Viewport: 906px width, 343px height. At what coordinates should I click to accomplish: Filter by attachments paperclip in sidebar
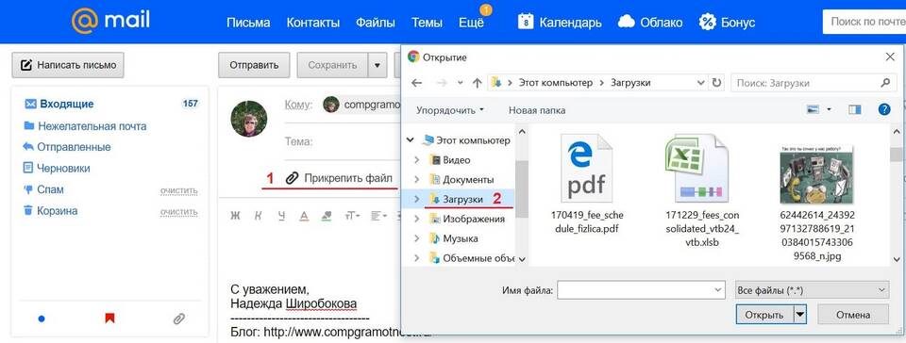click(179, 318)
